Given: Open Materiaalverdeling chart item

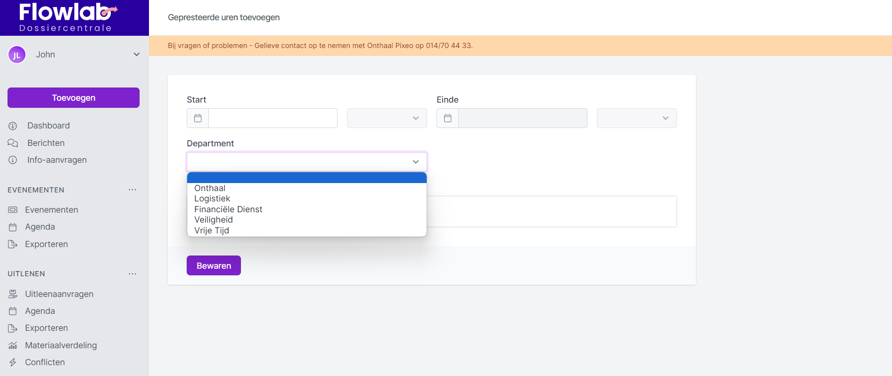Looking at the screenshot, I should coord(60,345).
